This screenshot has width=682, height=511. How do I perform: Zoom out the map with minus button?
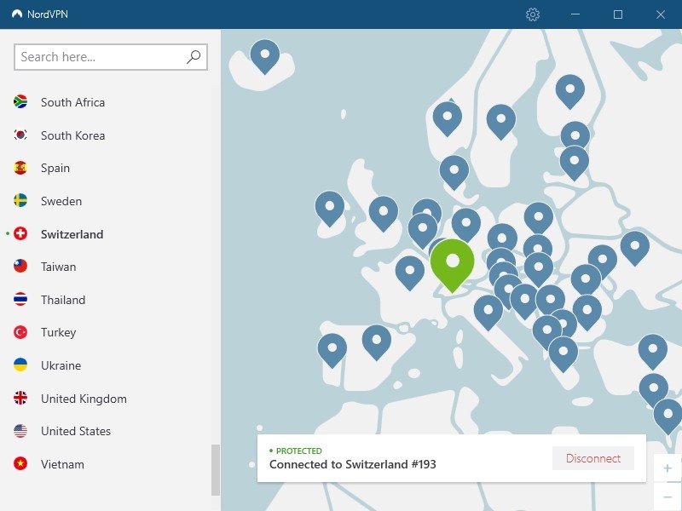668,497
